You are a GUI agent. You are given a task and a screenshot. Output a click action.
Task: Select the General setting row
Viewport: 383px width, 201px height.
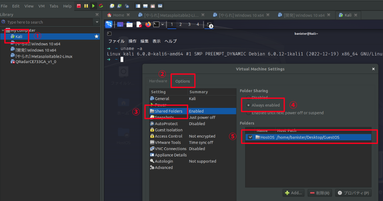(193, 99)
